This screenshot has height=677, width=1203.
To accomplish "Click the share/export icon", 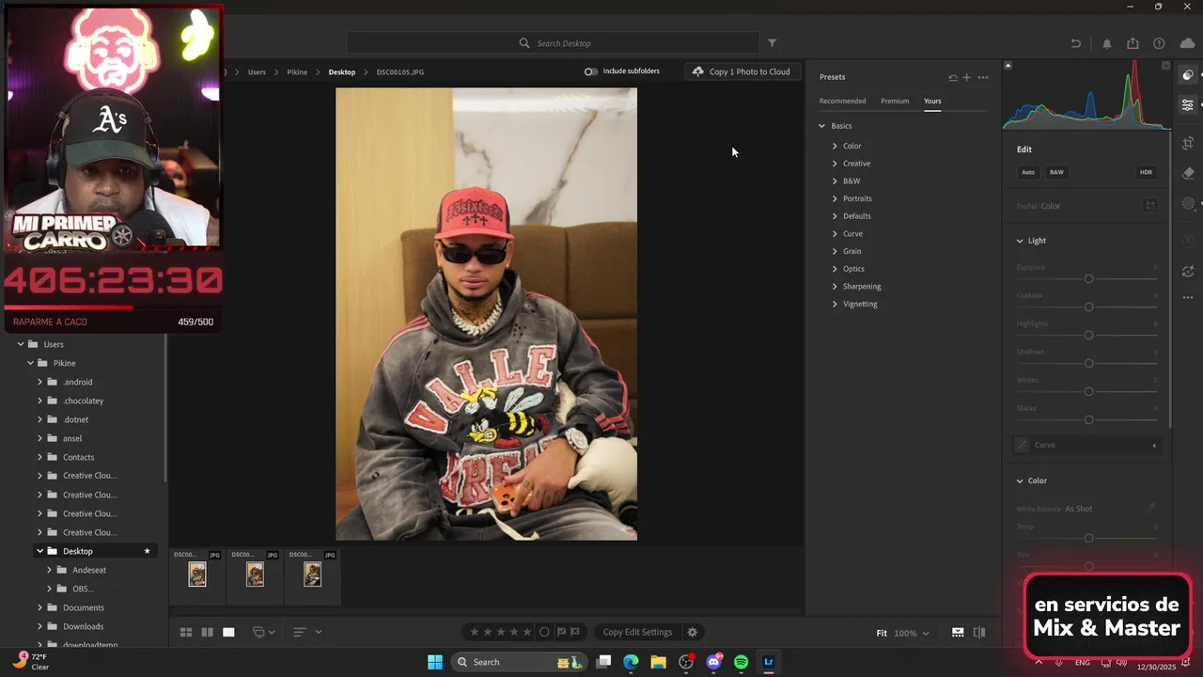I will click(1133, 43).
